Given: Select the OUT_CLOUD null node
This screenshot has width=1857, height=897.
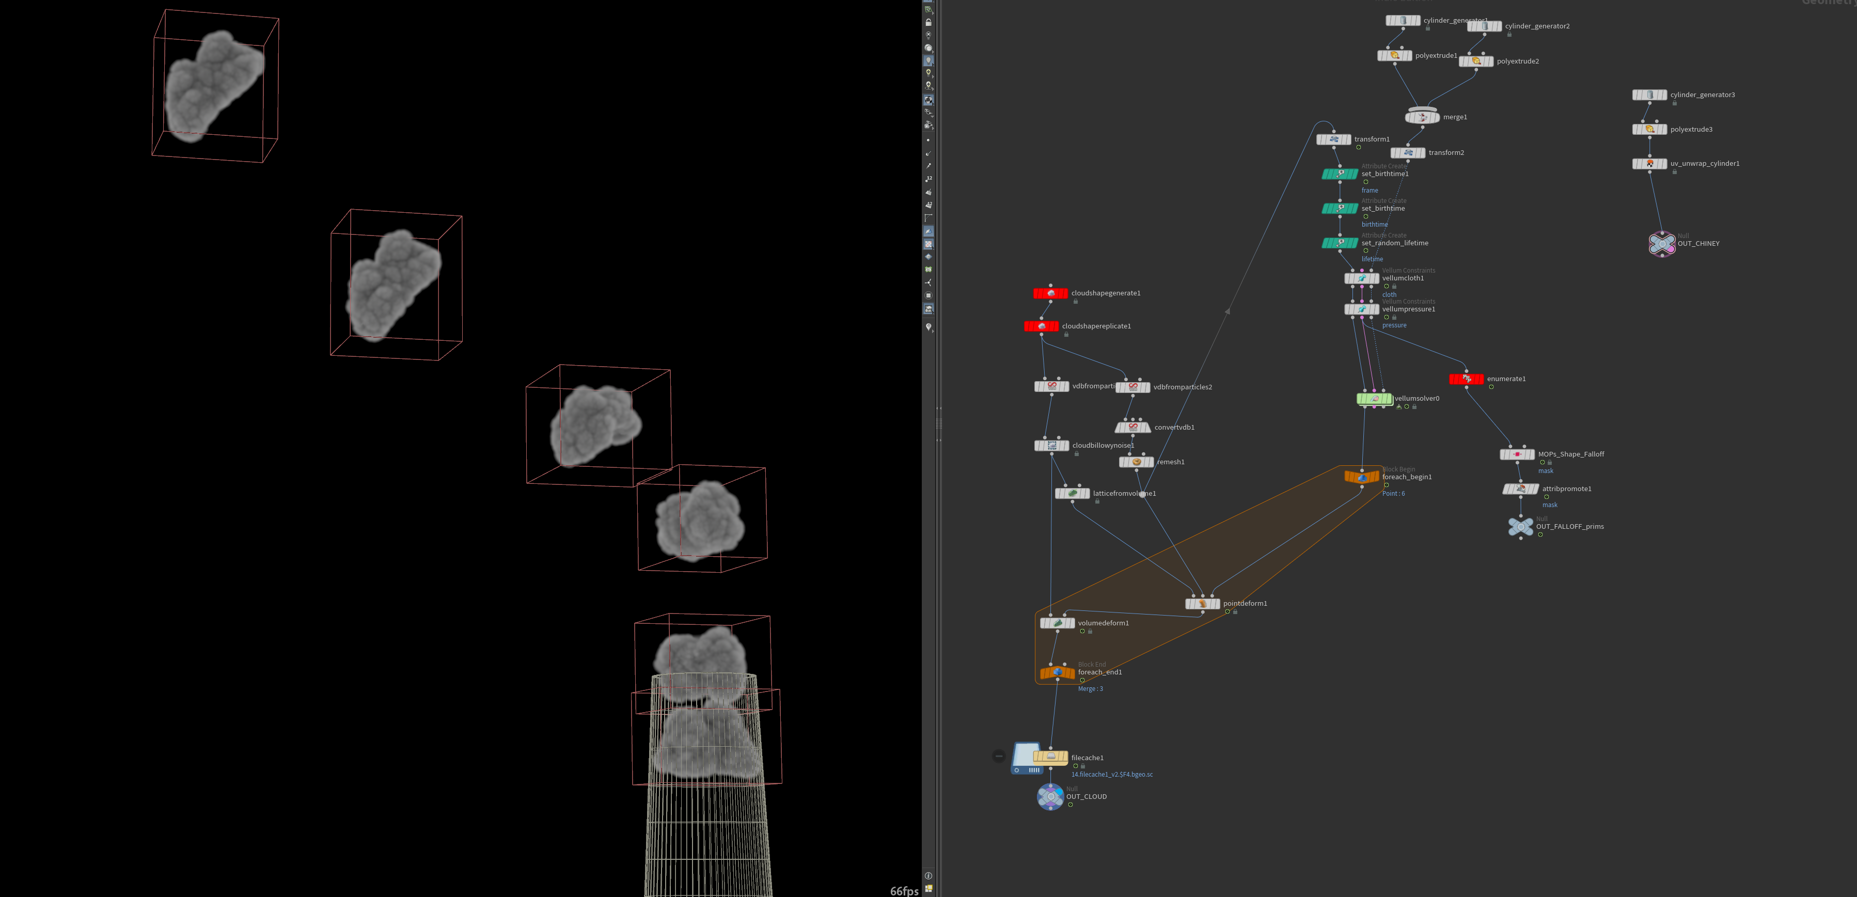Looking at the screenshot, I should point(1050,797).
